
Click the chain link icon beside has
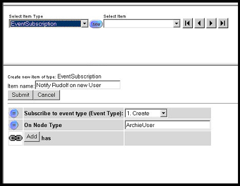pyautogui.click(x=15, y=138)
